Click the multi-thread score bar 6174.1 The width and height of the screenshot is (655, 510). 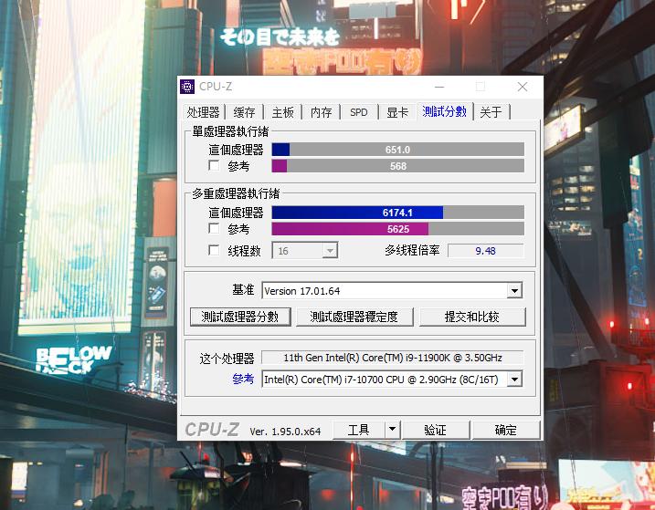[x=398, y=213]
